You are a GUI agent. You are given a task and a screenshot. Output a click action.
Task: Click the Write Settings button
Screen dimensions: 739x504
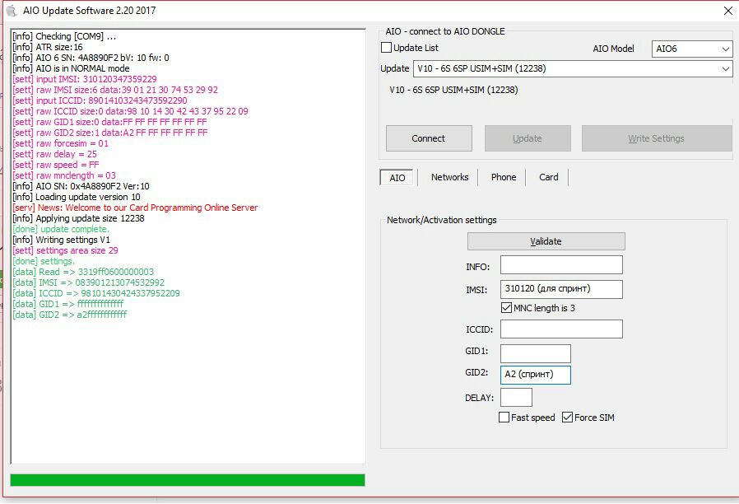656,138
